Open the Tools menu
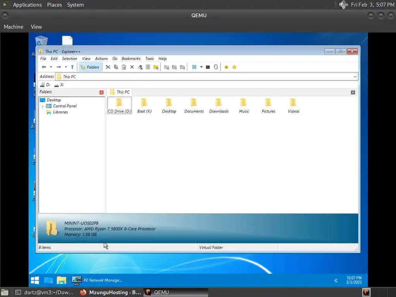396x297 pixels. 150,59
